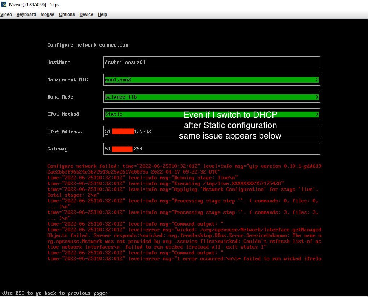Expand the Management NIC arrow

click(317, 80)
